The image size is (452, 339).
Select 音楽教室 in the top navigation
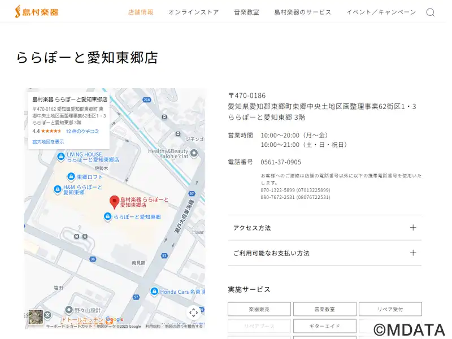coord(246,12)
